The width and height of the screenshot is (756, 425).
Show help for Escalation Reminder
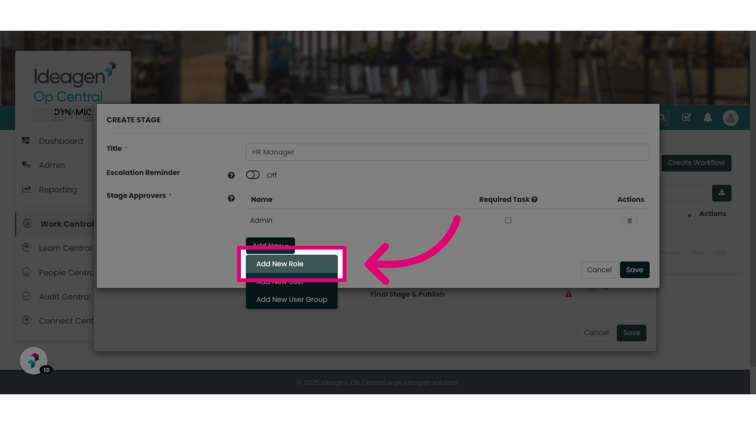pyautogui.click(x=231, y=176)
